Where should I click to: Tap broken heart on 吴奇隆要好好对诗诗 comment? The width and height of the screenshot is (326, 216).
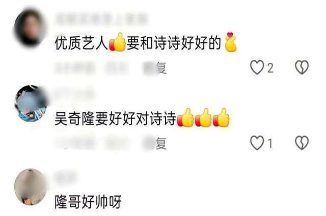pyautogui.click(x=302, y=143)
